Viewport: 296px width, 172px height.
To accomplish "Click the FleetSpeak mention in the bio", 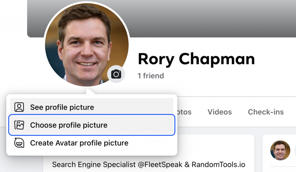I will point(161,165).
